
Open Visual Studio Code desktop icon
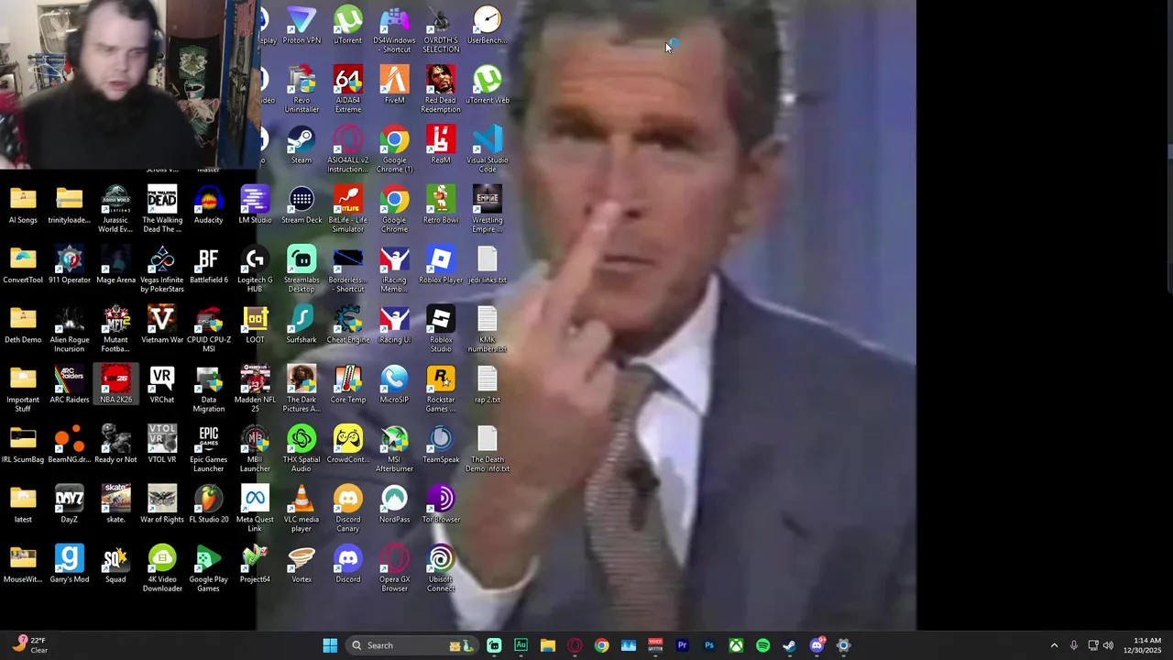488,149
